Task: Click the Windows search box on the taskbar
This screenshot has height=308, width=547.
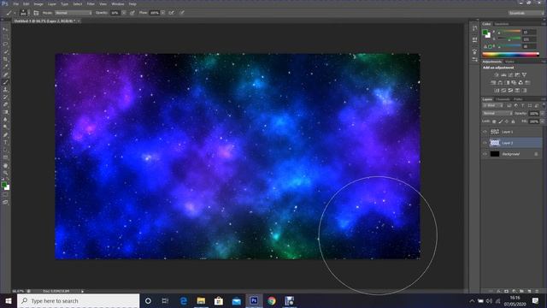Action: (x=78, y=300)
